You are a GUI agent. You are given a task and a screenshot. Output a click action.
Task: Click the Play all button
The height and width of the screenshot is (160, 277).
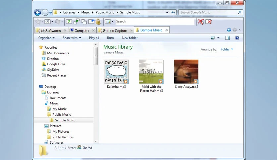pos(94,38)
